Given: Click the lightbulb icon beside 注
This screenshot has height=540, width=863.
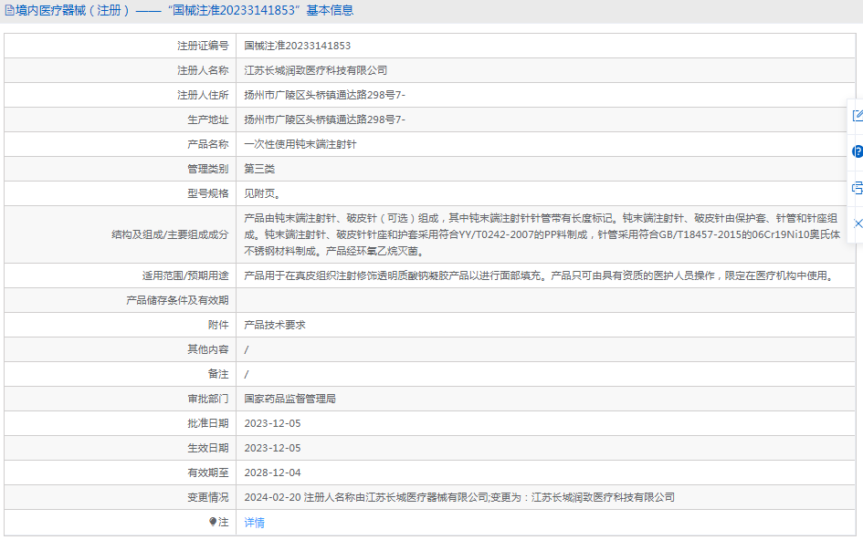Looking at the screenshot, I should coord(213,522).
